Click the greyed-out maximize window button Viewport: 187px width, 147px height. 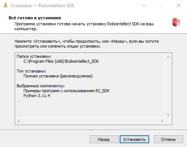tap(161, 5)
